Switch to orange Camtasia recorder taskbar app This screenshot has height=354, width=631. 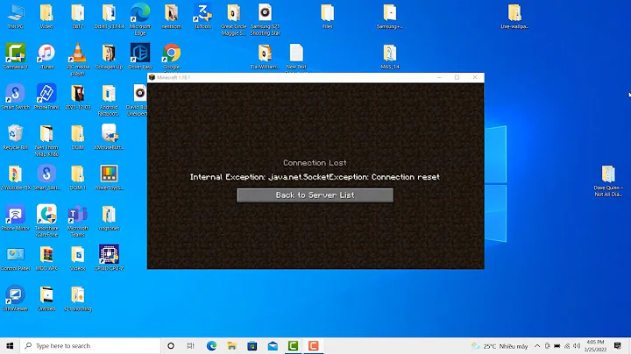[314, 346]
